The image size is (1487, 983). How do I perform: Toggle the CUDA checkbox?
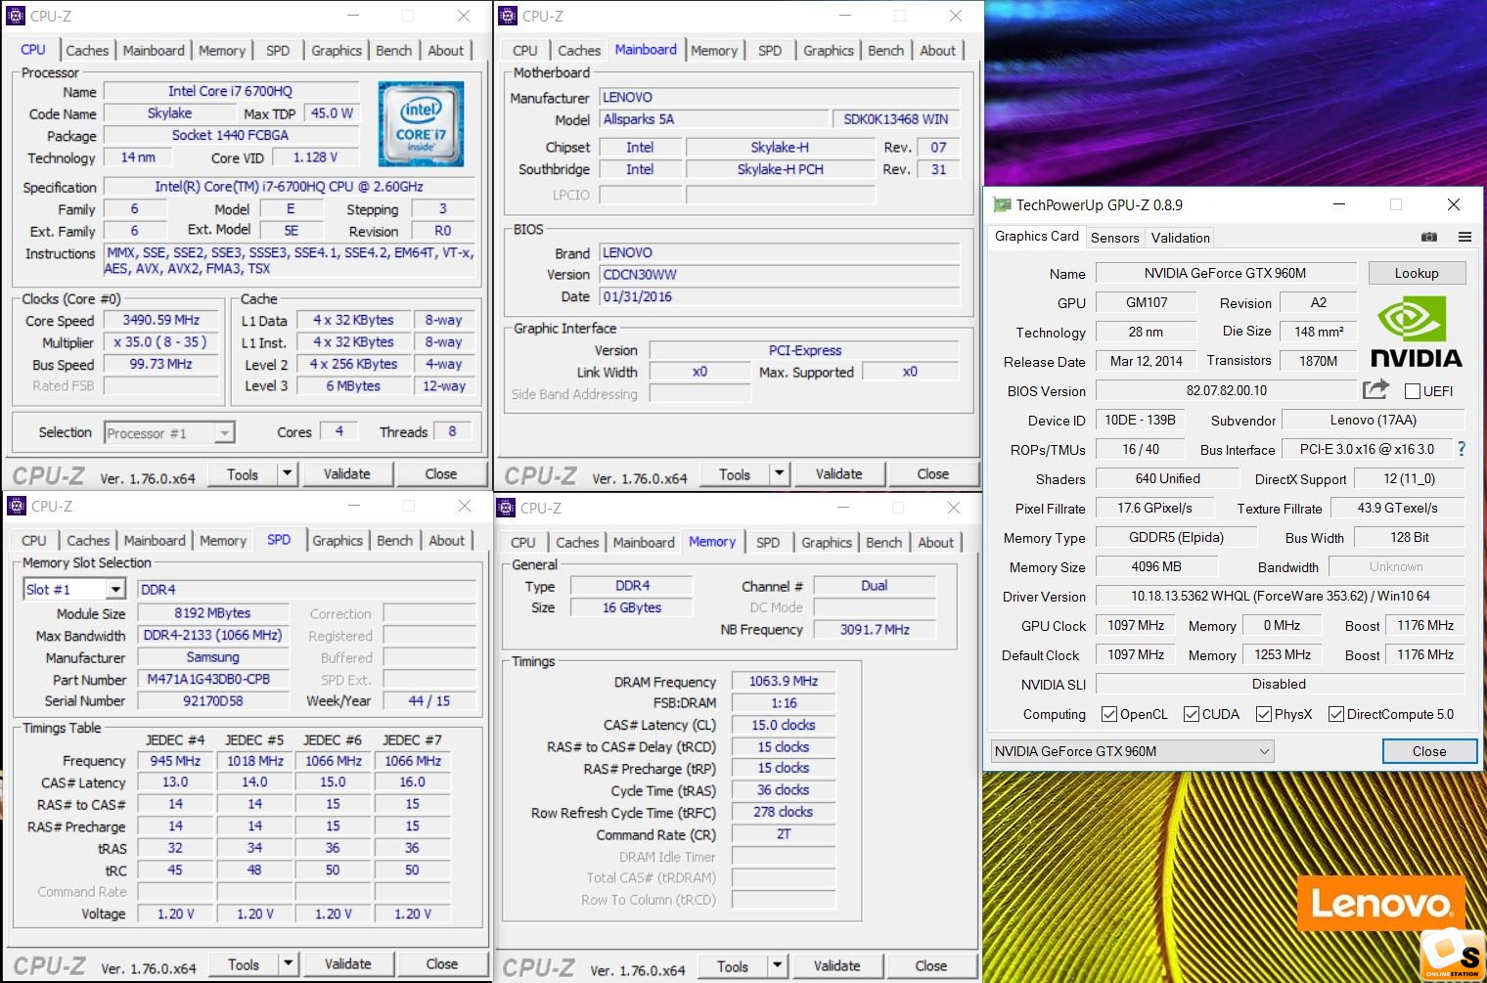pos(1192,714)
